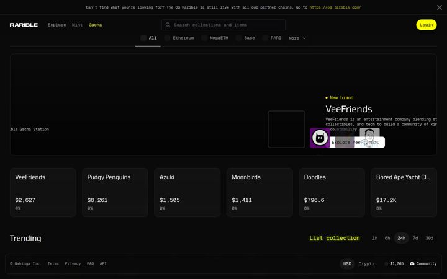Open the FAQ footer link
The image size is (447, 279).
[x=91, y=264]
